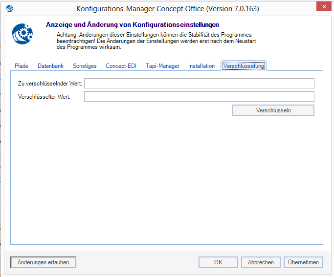Show the Installation tab
Viewport: 334px width, 277px height.
(201, 66)
